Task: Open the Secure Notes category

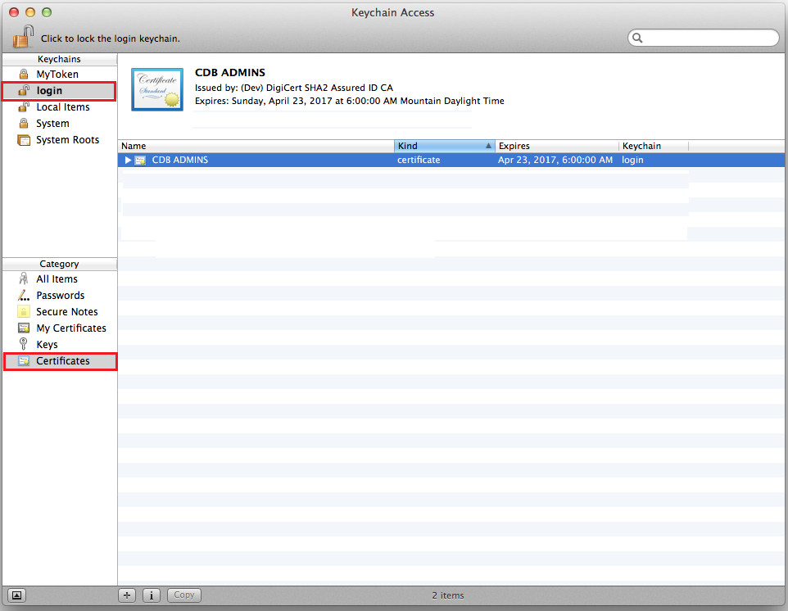Action: (x=66, y=312)
